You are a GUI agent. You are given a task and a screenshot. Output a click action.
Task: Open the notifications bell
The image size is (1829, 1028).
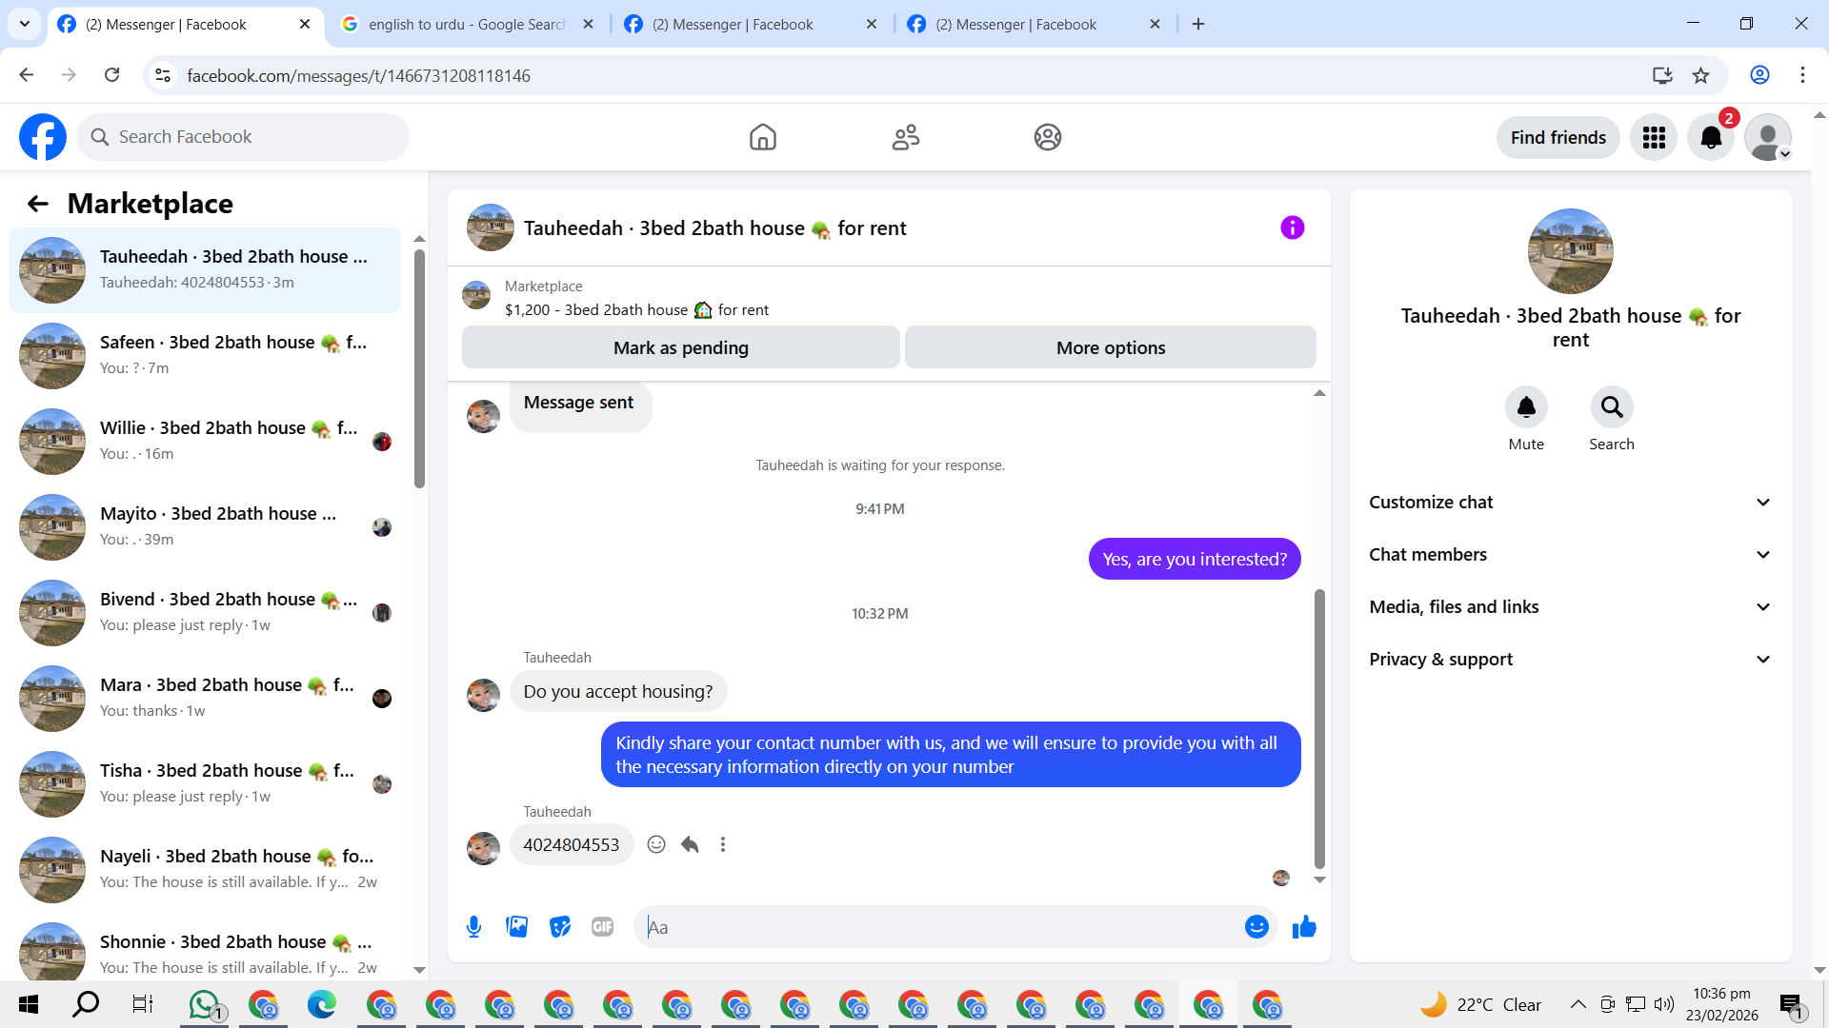coord(1711,137)
